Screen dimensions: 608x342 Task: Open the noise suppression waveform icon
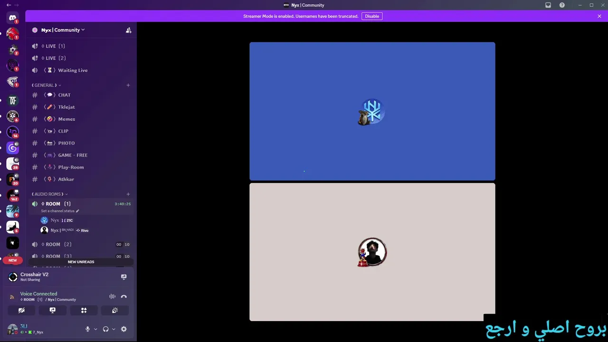pyautogui.click(x=113, y=296)
